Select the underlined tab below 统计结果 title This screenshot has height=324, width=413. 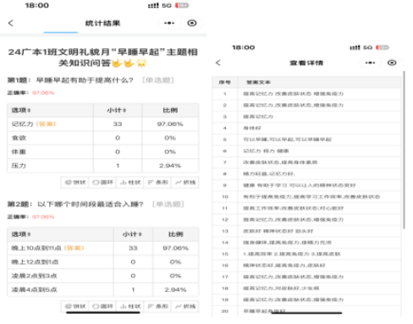tap(61, 32)
